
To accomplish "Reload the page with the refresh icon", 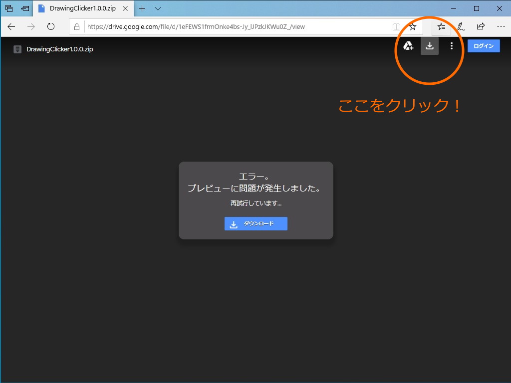I will [51, 27].
